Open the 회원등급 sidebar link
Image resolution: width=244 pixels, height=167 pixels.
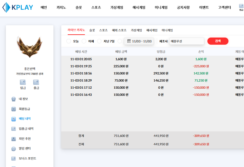point(24,109)
